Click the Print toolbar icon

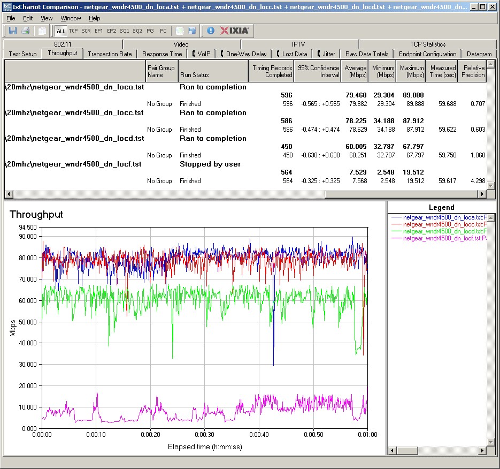pos(26,31)
